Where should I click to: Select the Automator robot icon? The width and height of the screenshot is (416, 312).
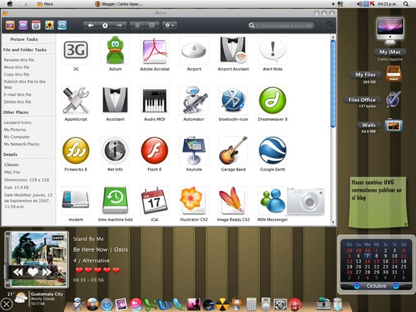click(x=194, y=100)
